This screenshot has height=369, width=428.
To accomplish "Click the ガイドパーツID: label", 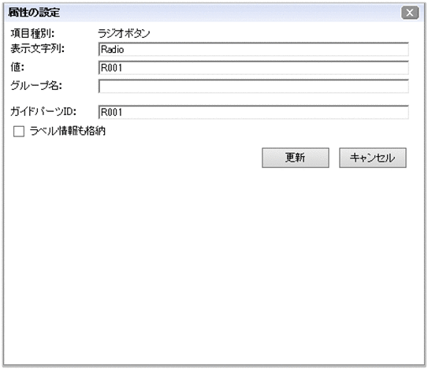I will tap(43, 111).
